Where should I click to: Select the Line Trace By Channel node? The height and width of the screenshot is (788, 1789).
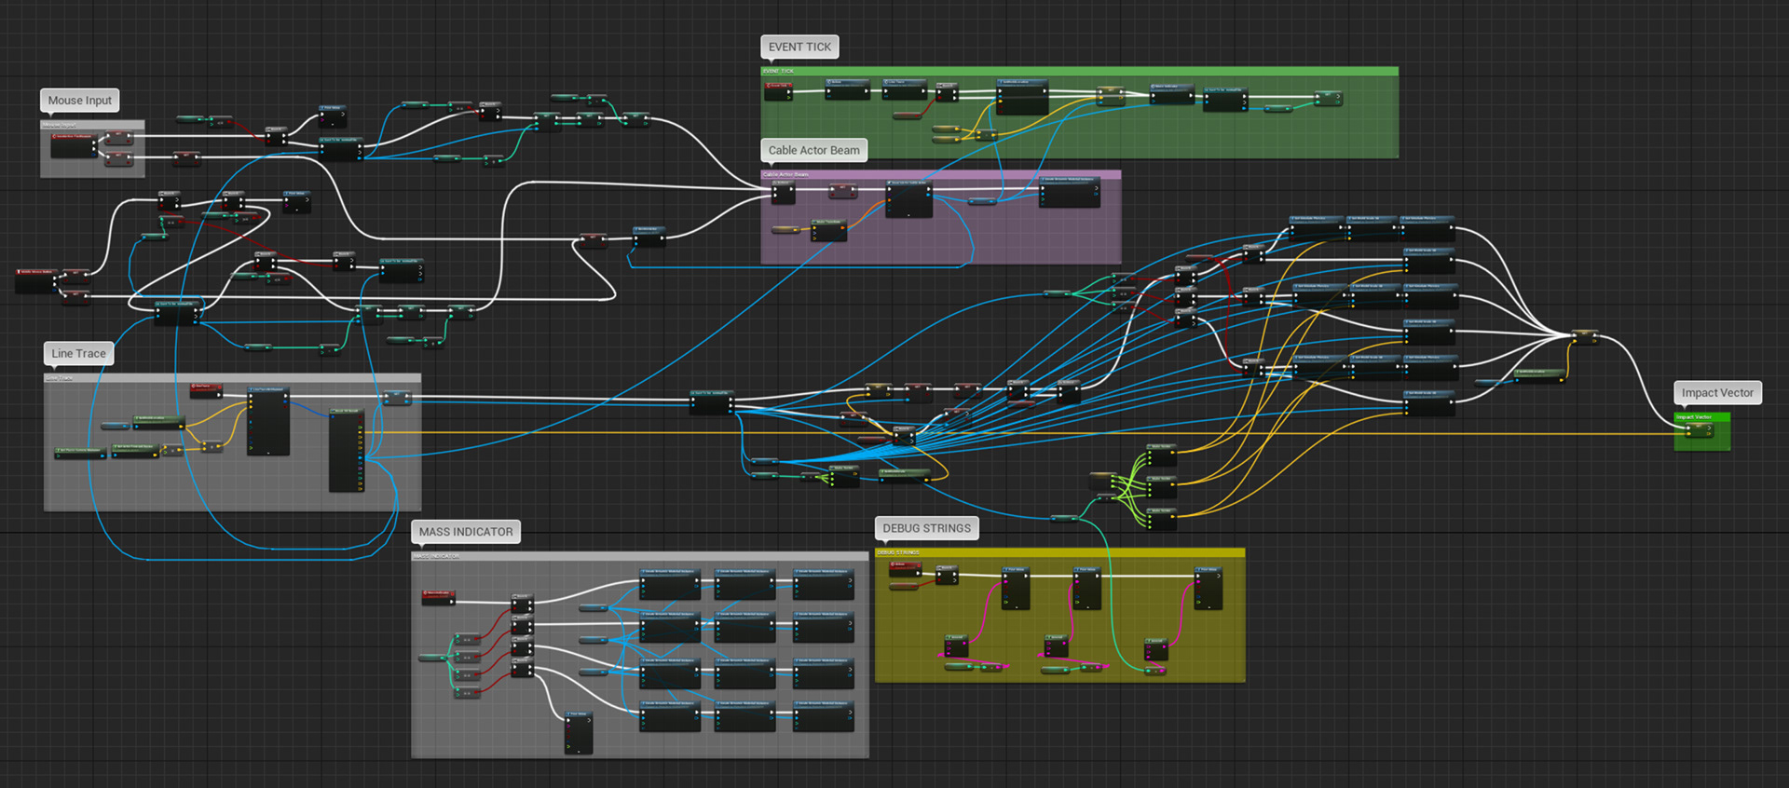pyautogui.click(x=268, y=422)
